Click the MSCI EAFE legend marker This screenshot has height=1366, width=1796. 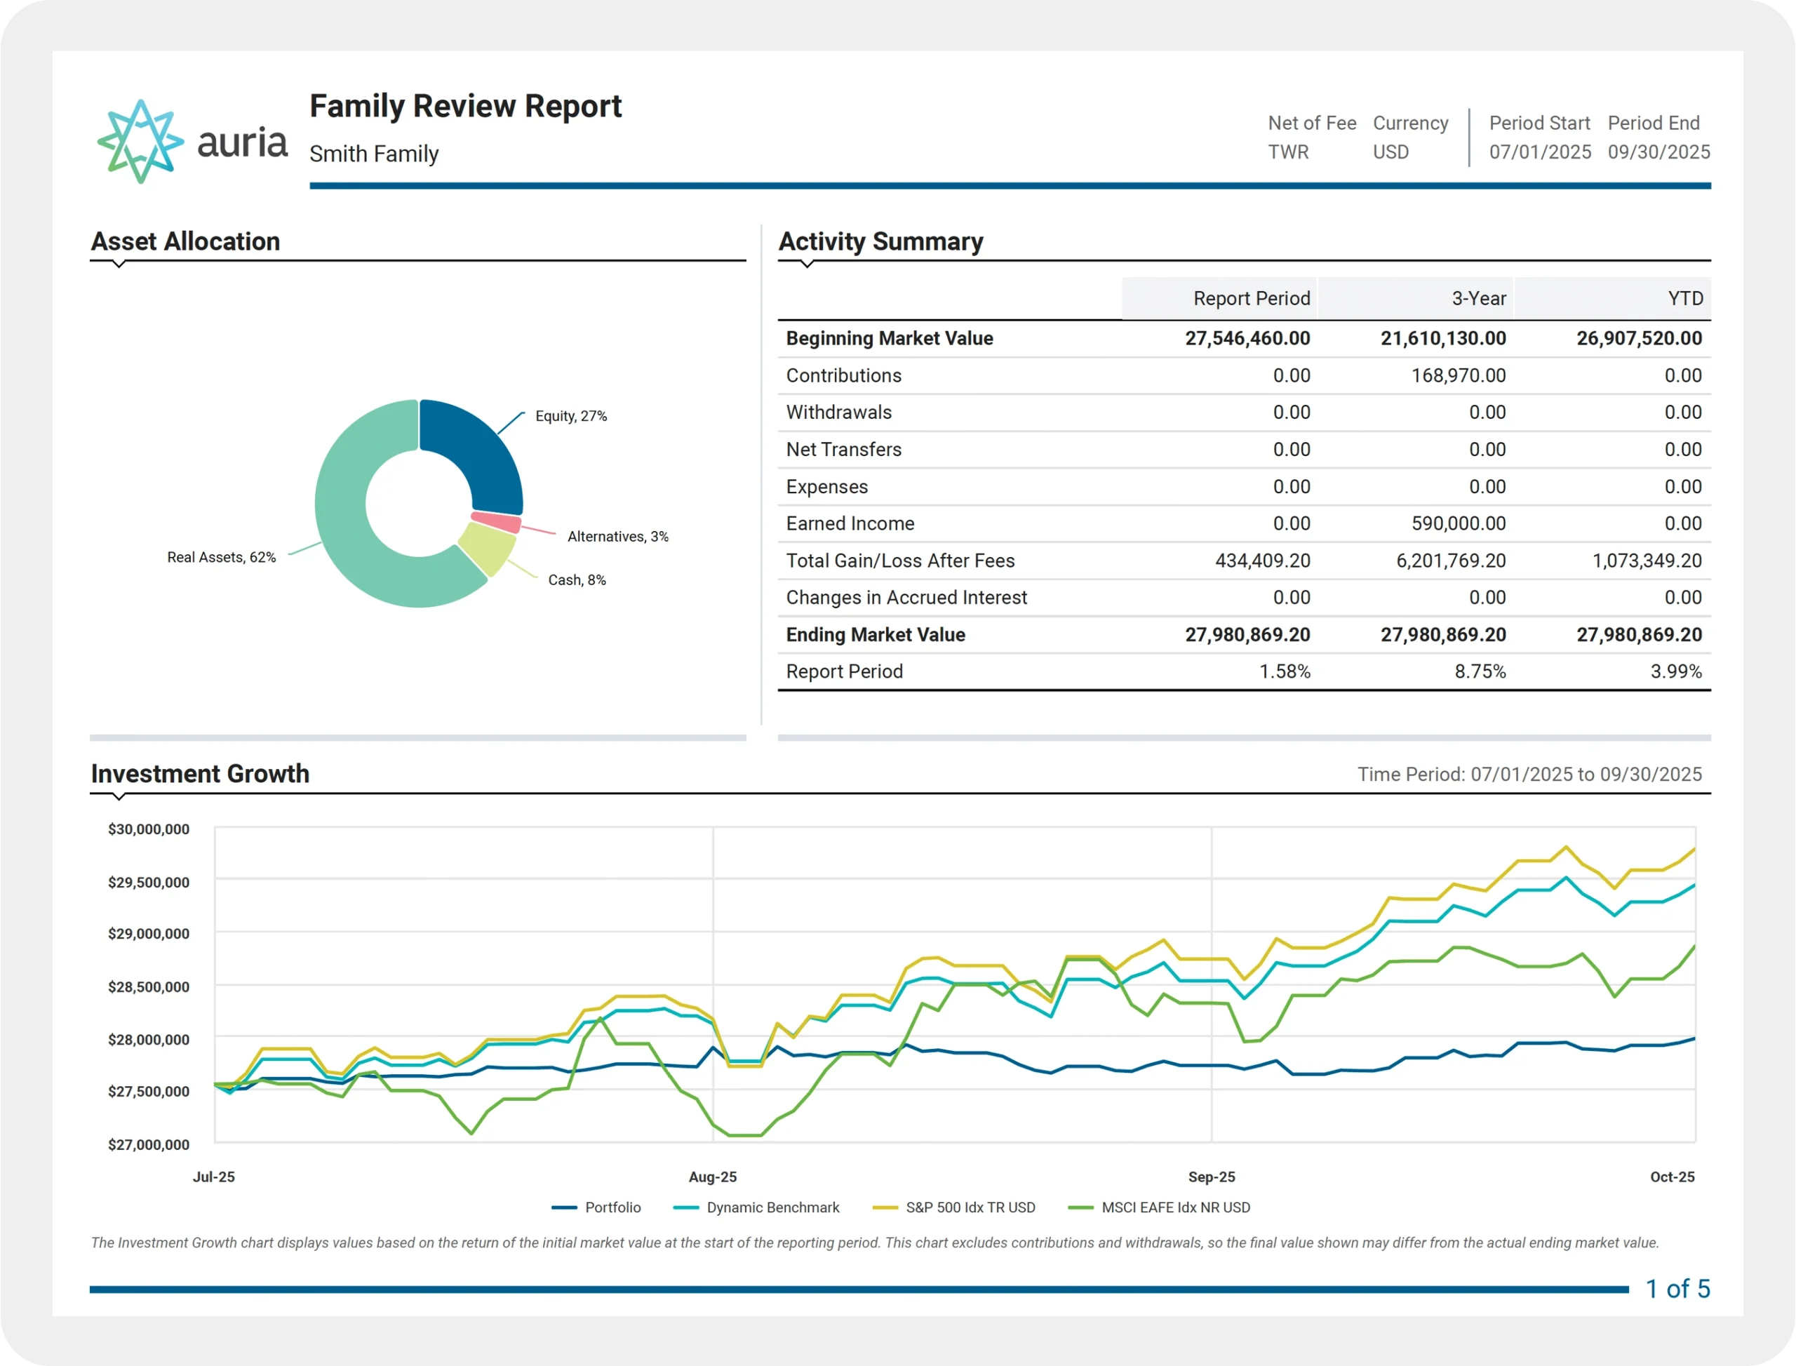[x=1081, y=1207]
